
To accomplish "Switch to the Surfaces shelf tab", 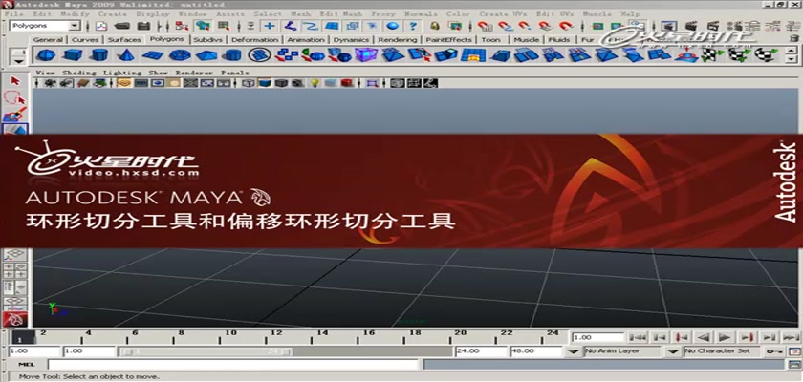I will coord(124,39).
